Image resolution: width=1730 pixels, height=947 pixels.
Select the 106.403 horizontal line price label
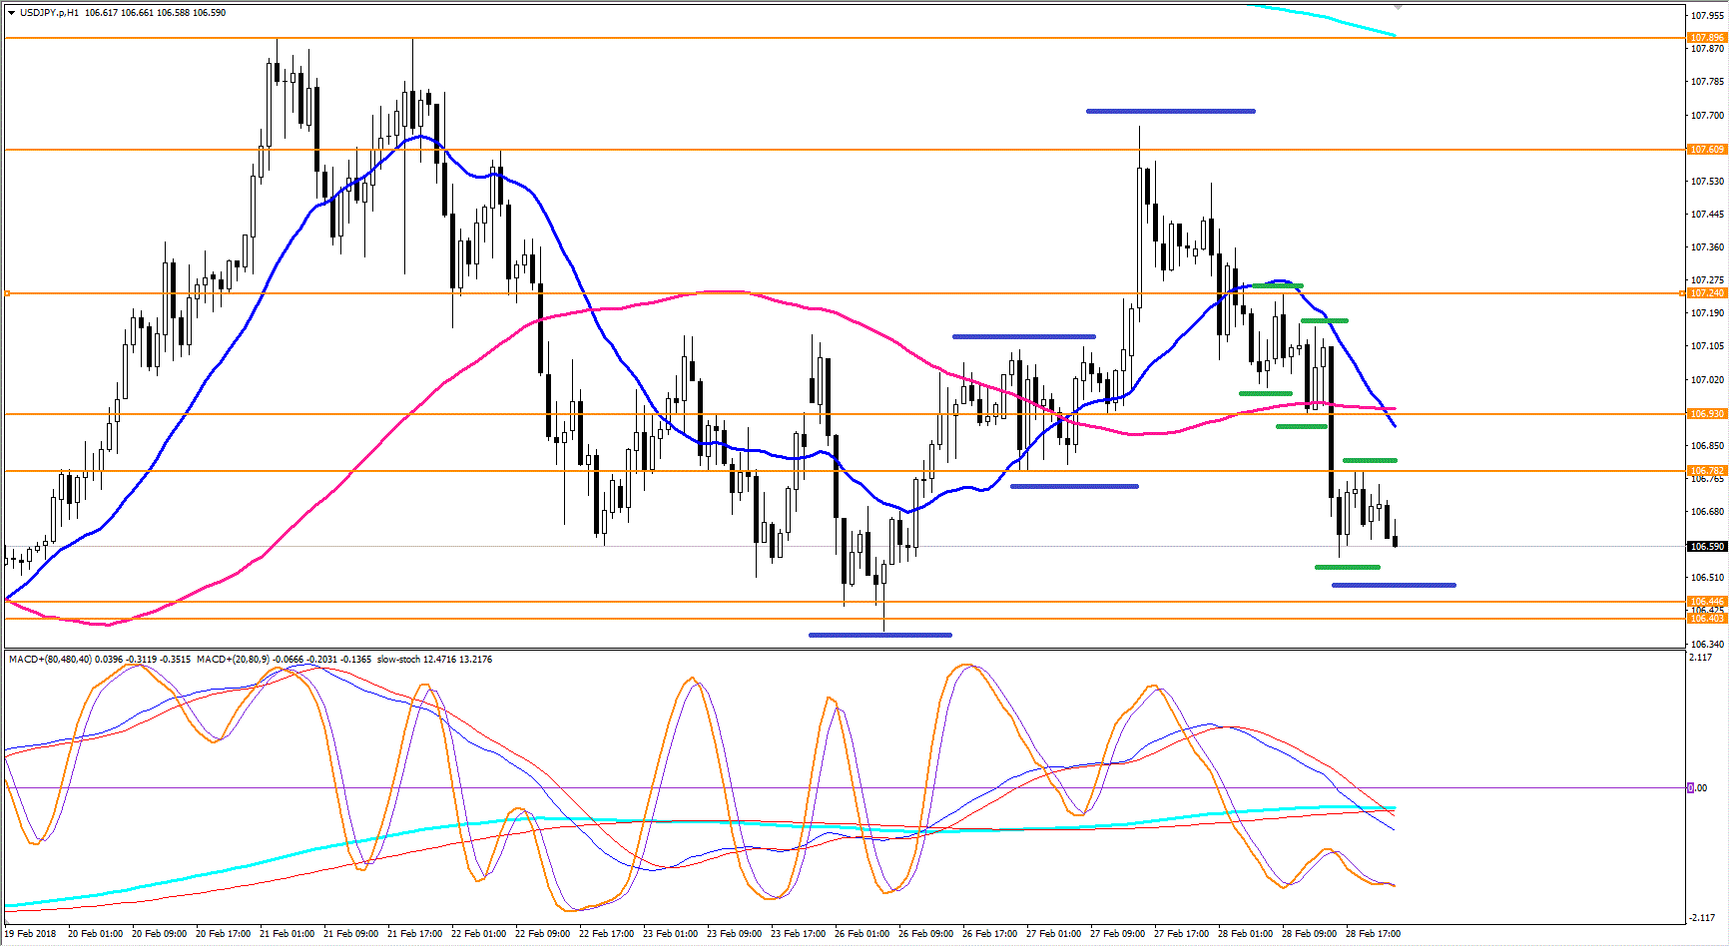point(1707,619)
